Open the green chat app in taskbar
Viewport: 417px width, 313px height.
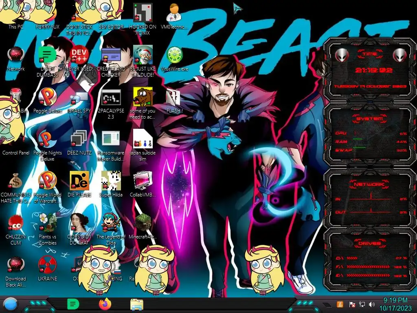pos(73,304)
